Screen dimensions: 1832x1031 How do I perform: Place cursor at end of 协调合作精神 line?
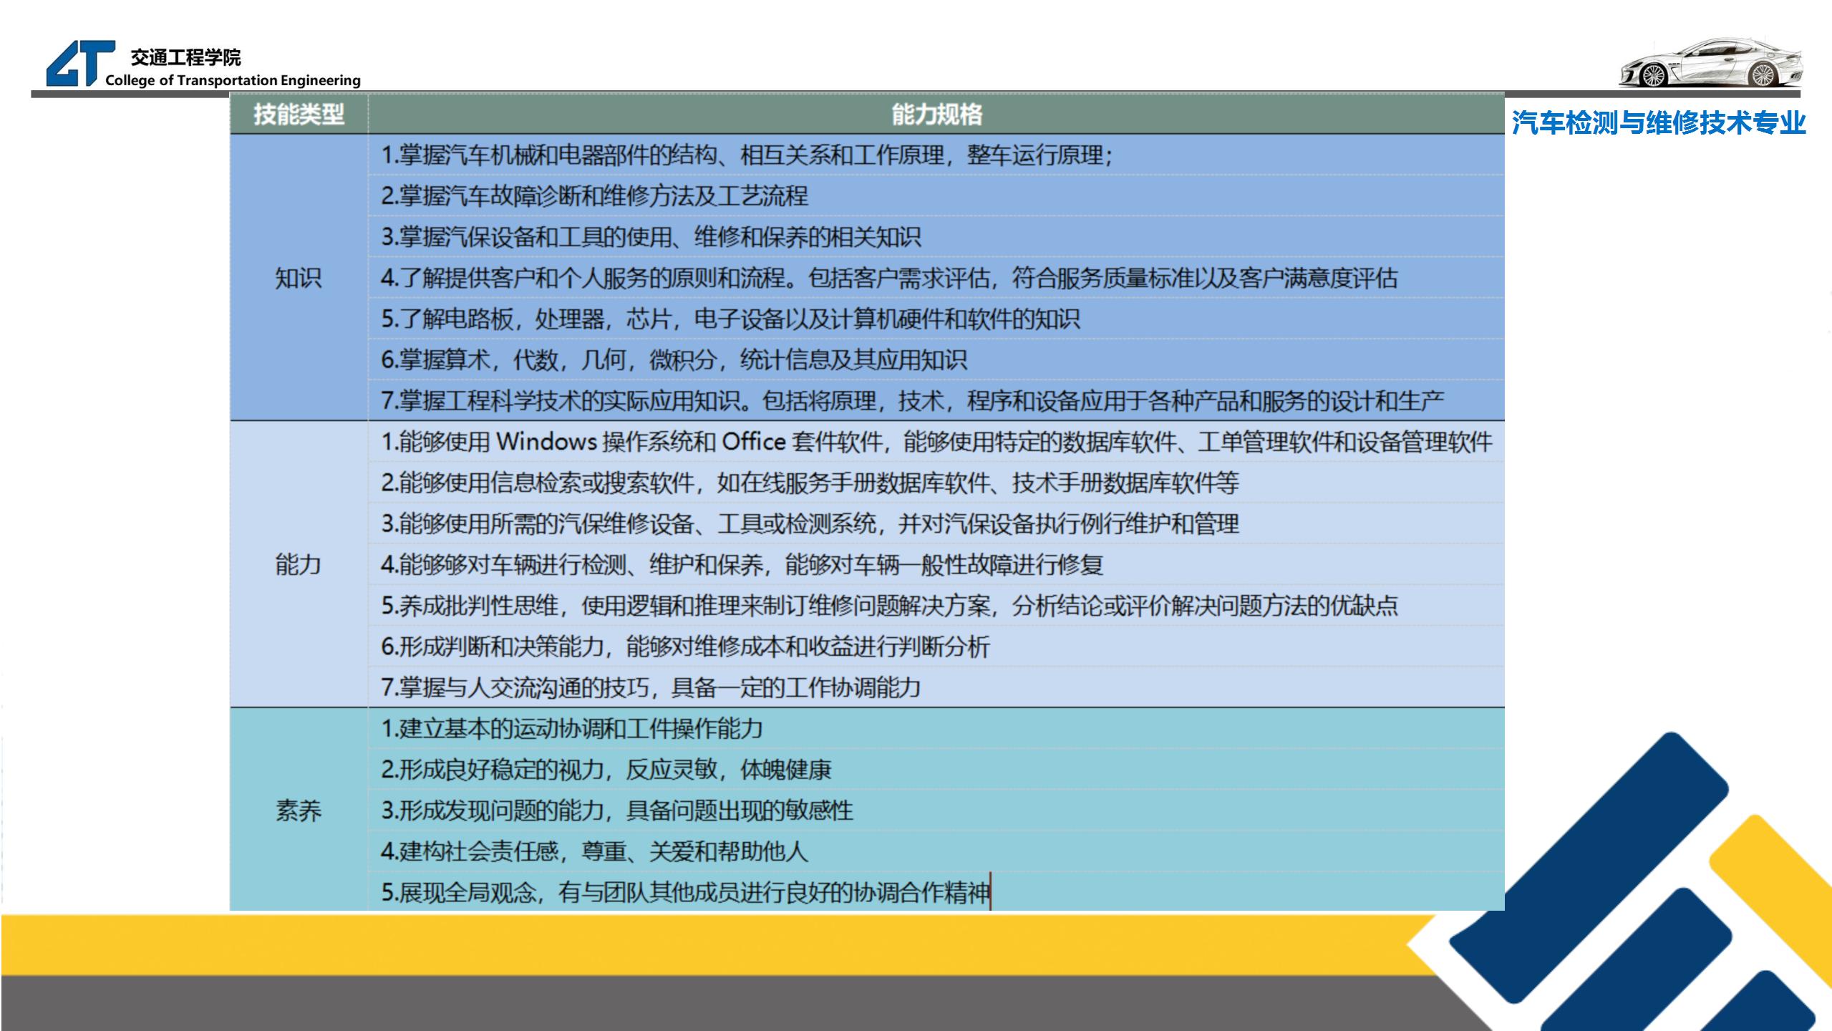tap(989, 893)
